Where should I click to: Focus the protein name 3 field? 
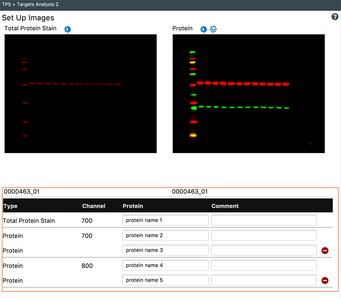click(165, 250)
